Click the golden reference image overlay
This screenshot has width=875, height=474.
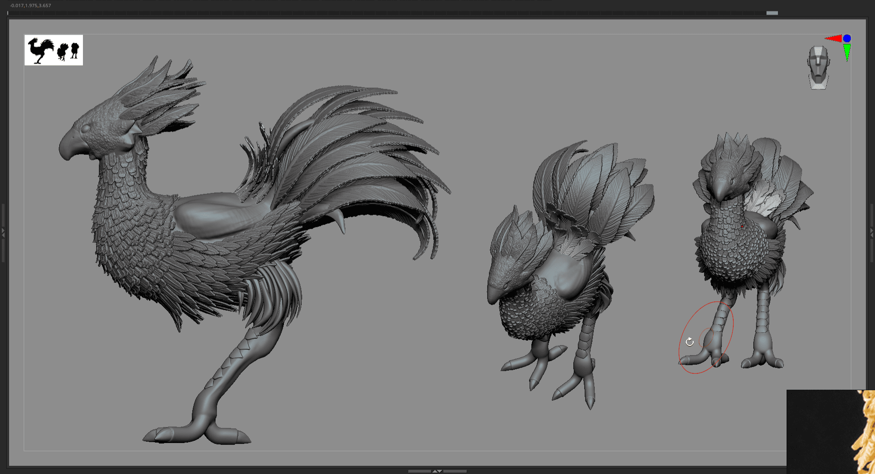[x=830, y=432]
